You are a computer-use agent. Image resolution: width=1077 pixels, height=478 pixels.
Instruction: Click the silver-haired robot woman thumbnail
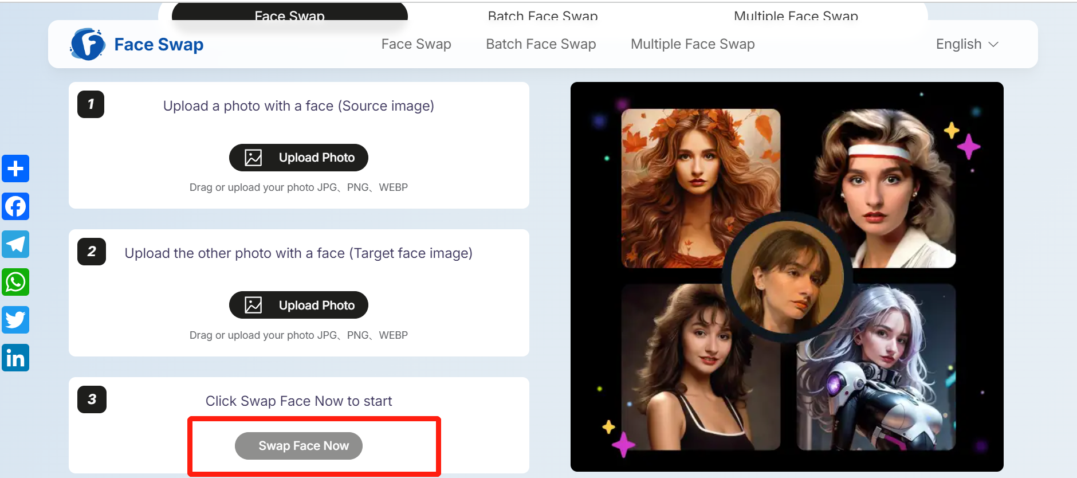(876, 367)
